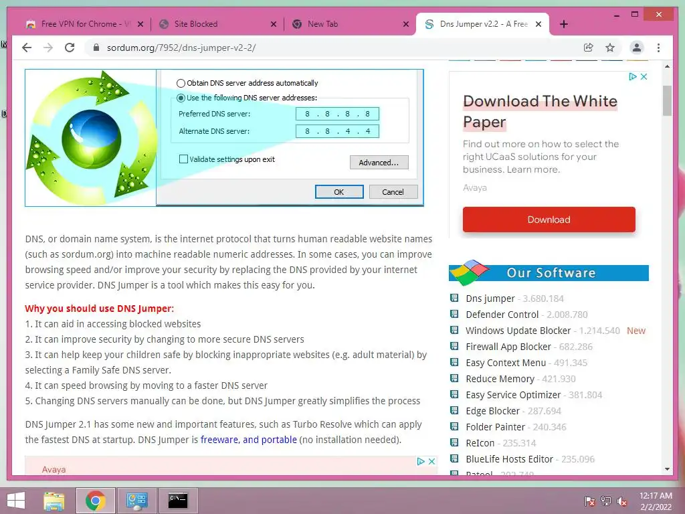Close the bottom Avaya banner ad
Screen dimensions: 685x514
pos(431,461)
